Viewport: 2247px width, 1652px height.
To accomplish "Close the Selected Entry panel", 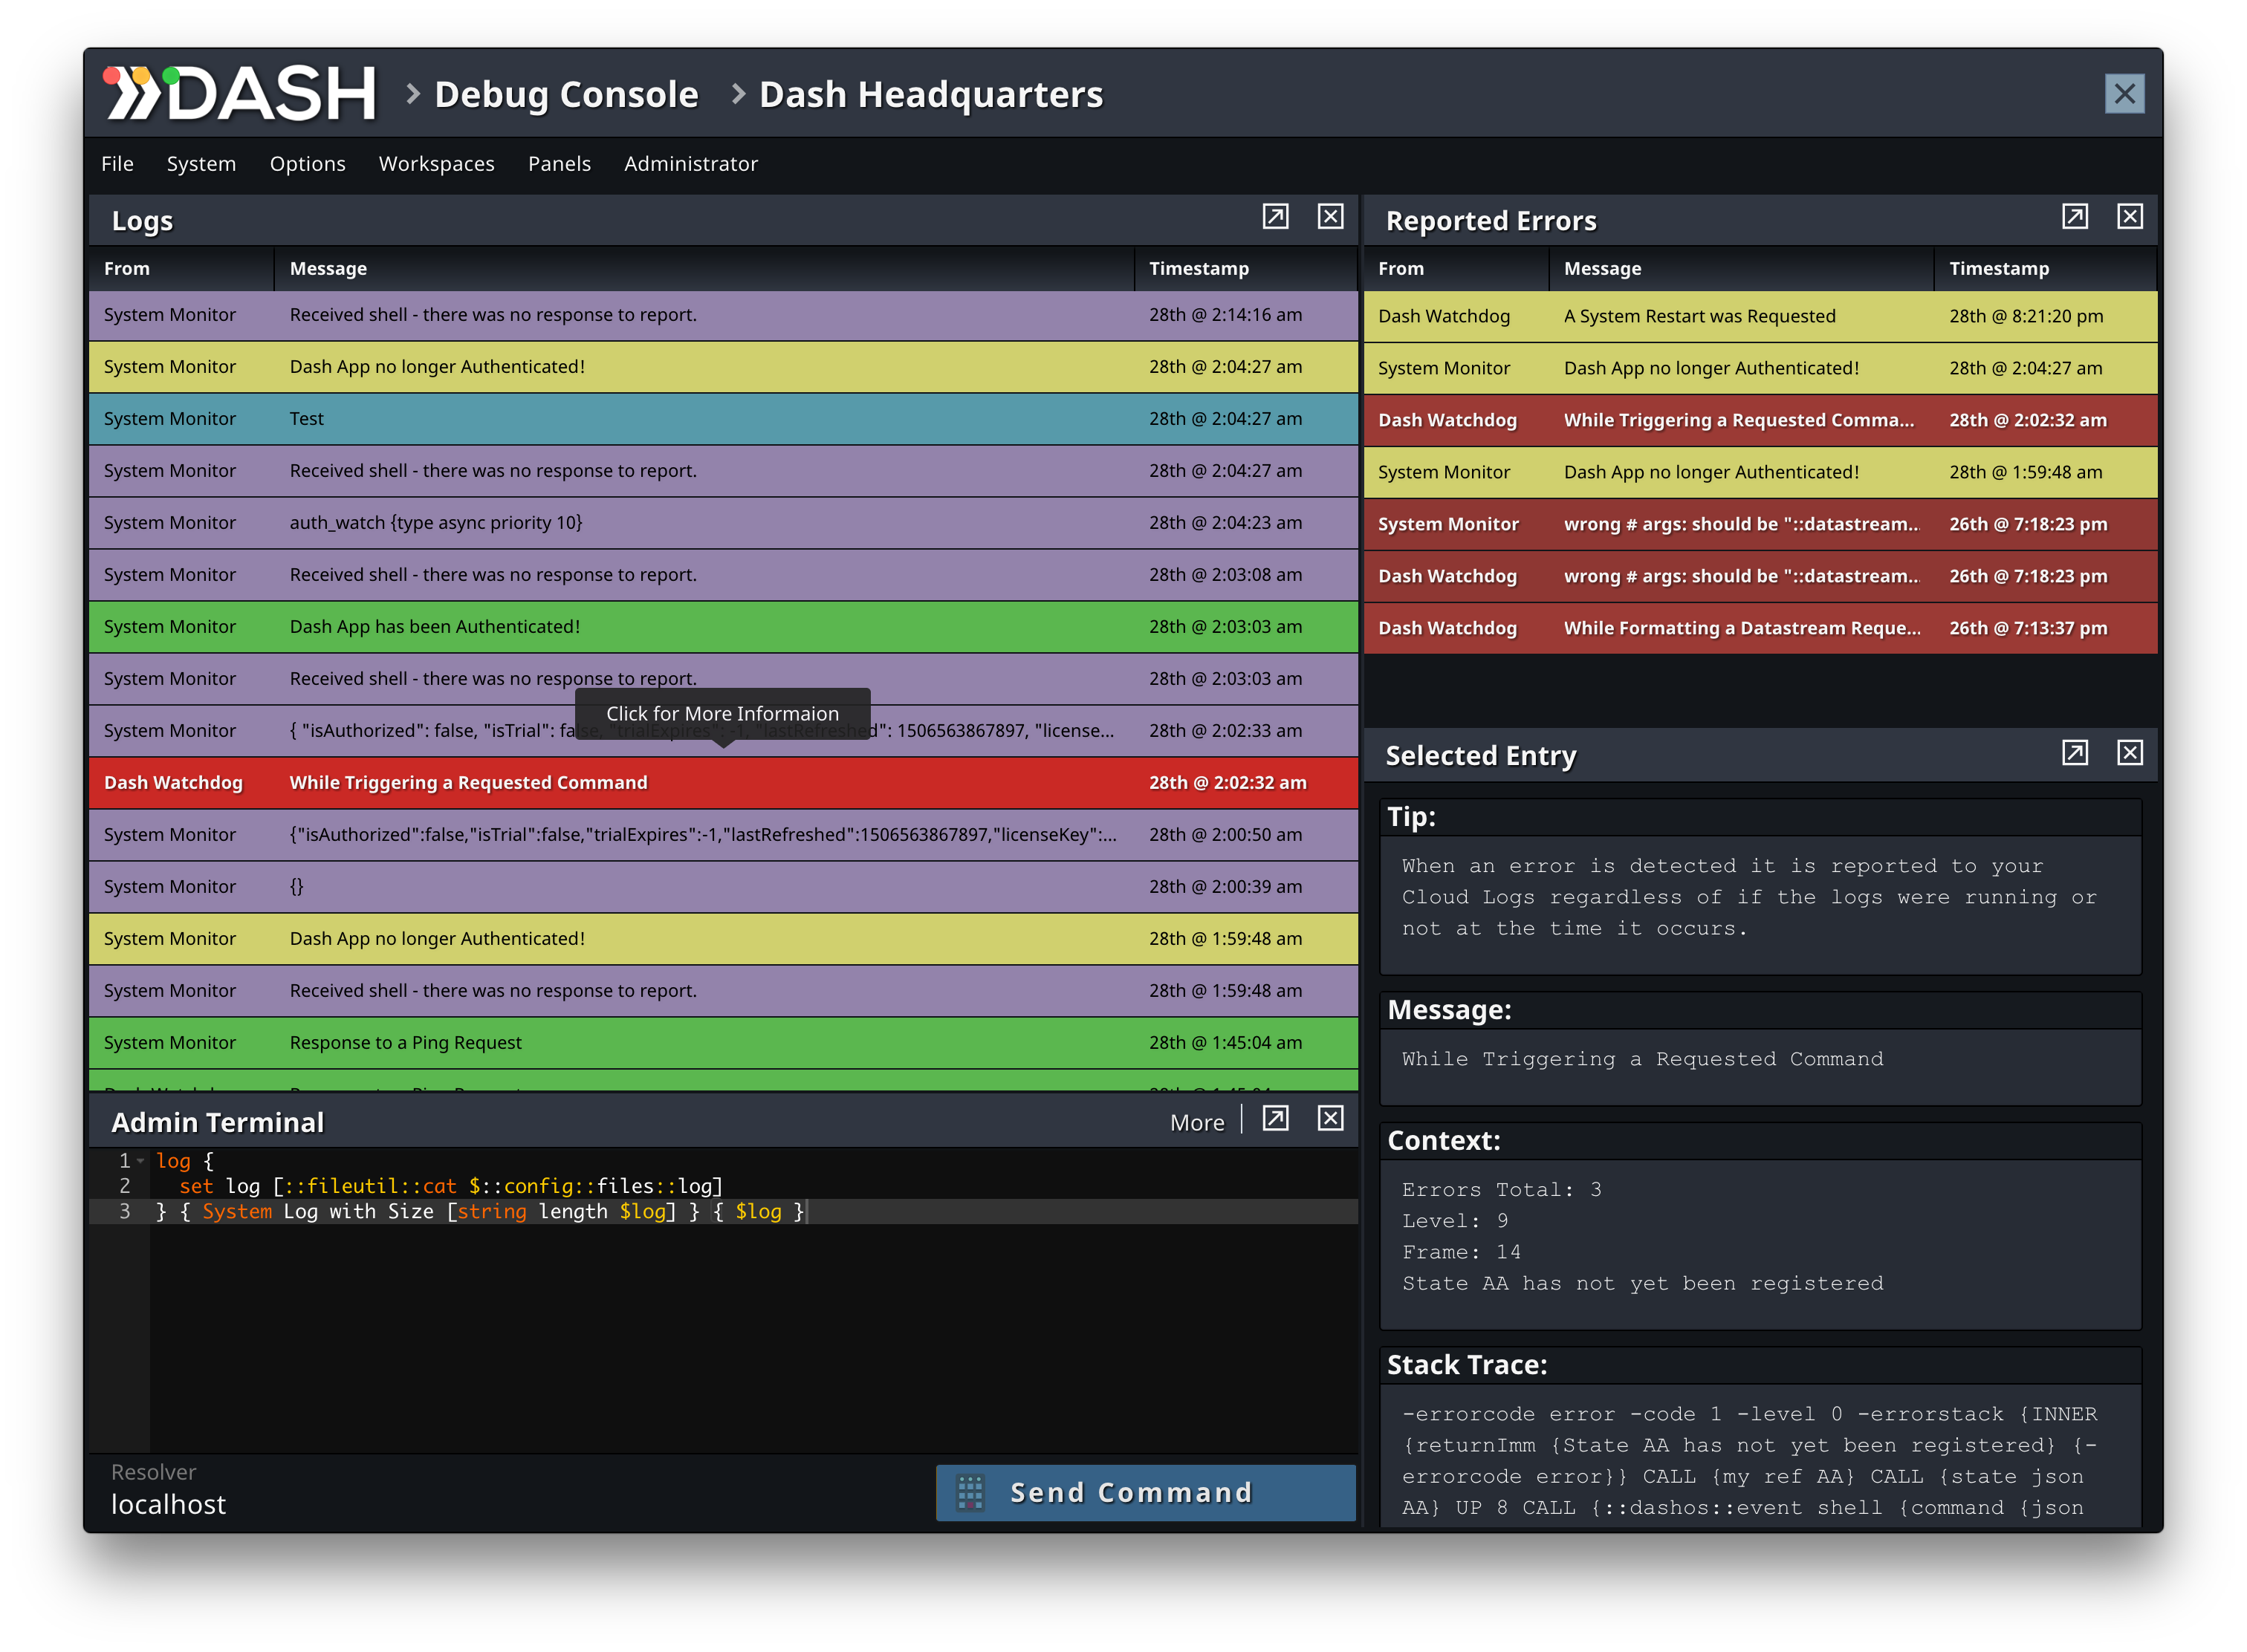I will point(2129,753).
